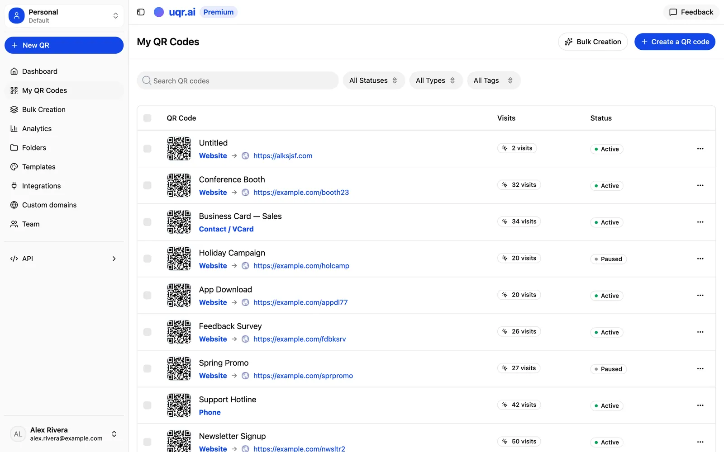Open Integrations in the sidebar
Viewport: 724px width, 452px height.
click(64, 186)
